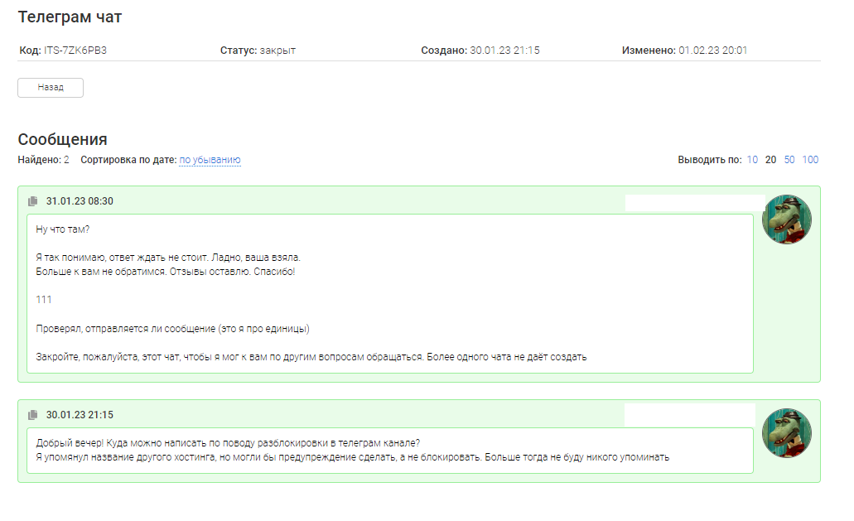Image resolution: width=854 pixels, height=521 pixels.
Task: Copy icon of message 30.01.23 21:15
Action: pos(32,415)
